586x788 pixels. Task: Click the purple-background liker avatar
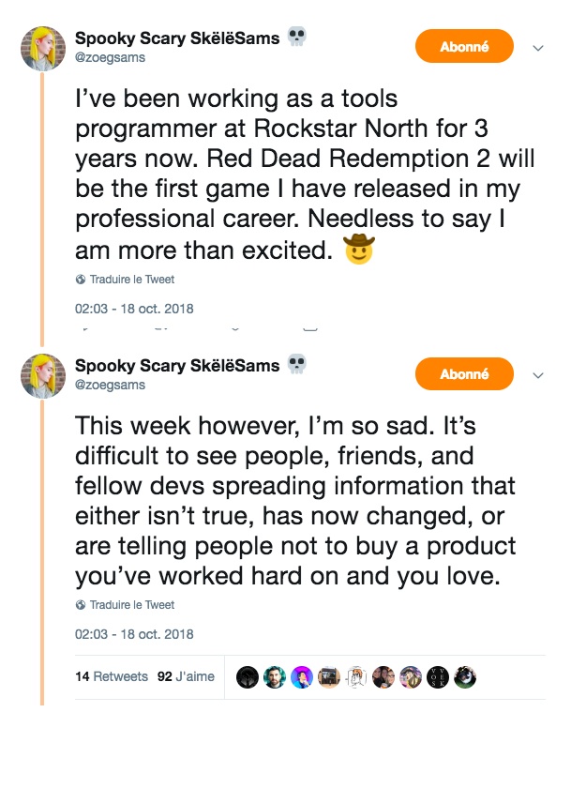tap(302, 677)
